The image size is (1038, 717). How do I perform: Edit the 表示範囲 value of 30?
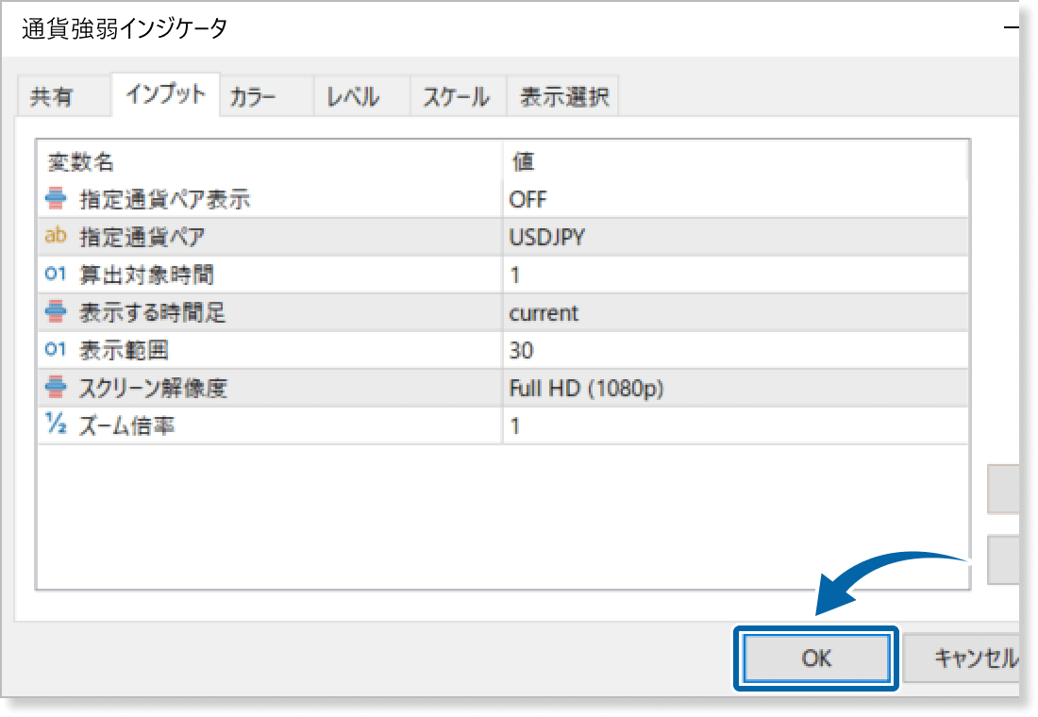(735, 350)
